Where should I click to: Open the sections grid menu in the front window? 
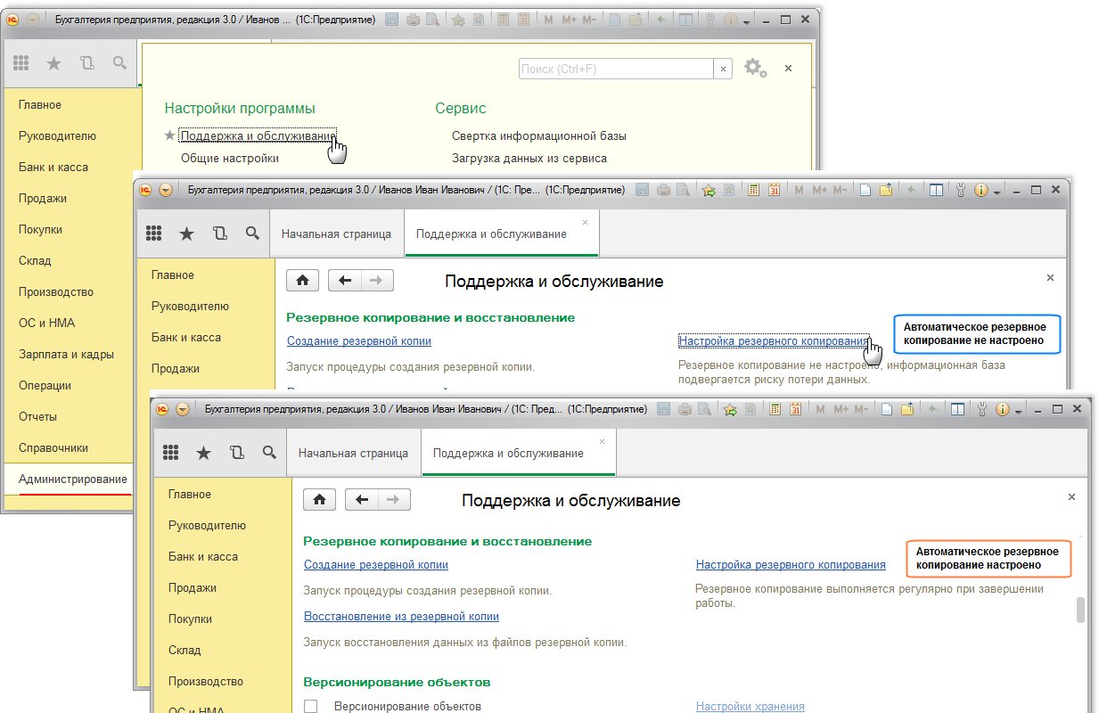(171, 453)
